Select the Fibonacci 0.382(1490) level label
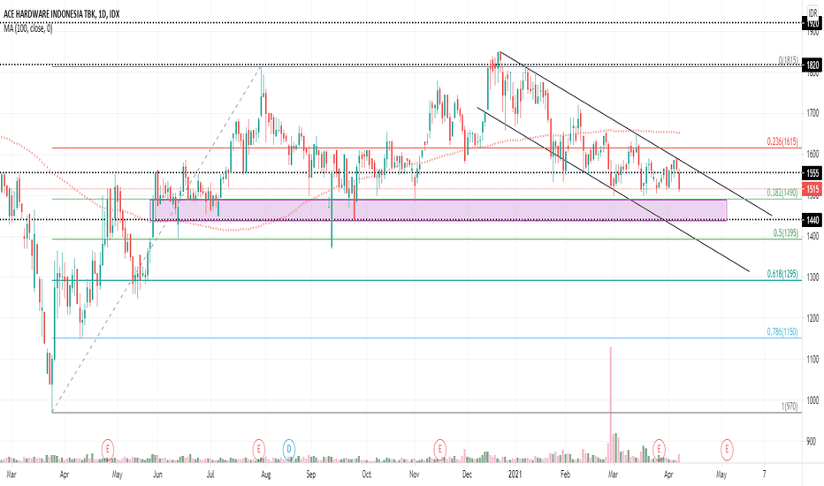 [782, 193]
